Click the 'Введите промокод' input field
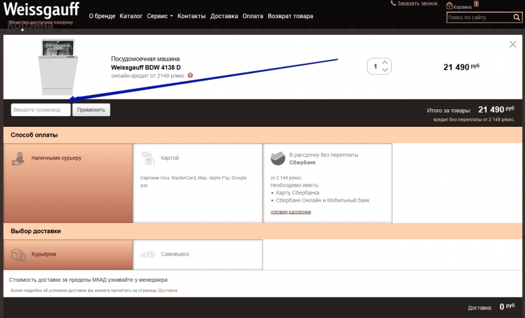525x318 pixels. pos(40,110)
